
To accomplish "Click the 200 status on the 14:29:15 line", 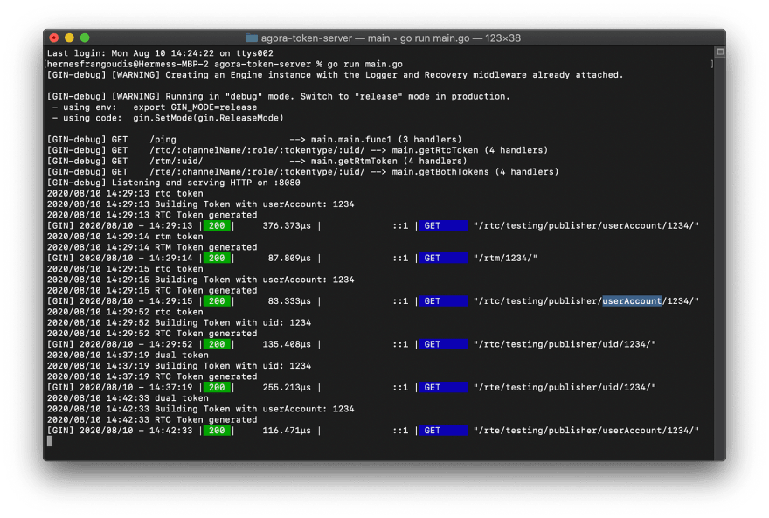I will coord(217,300).
